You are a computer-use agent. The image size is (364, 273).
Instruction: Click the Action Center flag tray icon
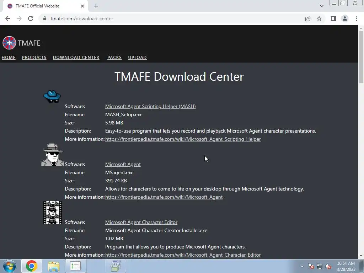311,266
